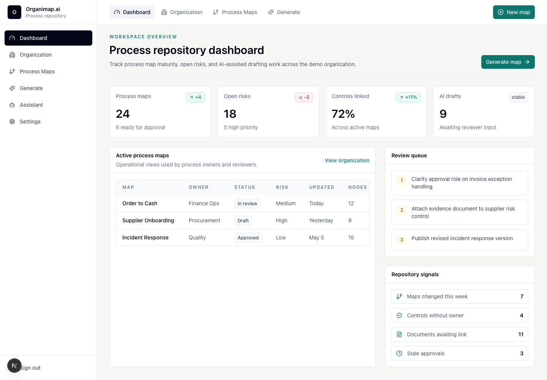547x380 pixels.
Task: Click building icon in top Organization tab
Action: pos(164,12)
